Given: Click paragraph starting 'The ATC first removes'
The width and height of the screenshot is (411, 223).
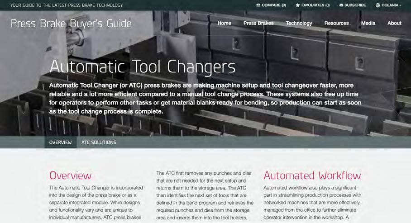Looking at the screenshot, I should (205, 195).
